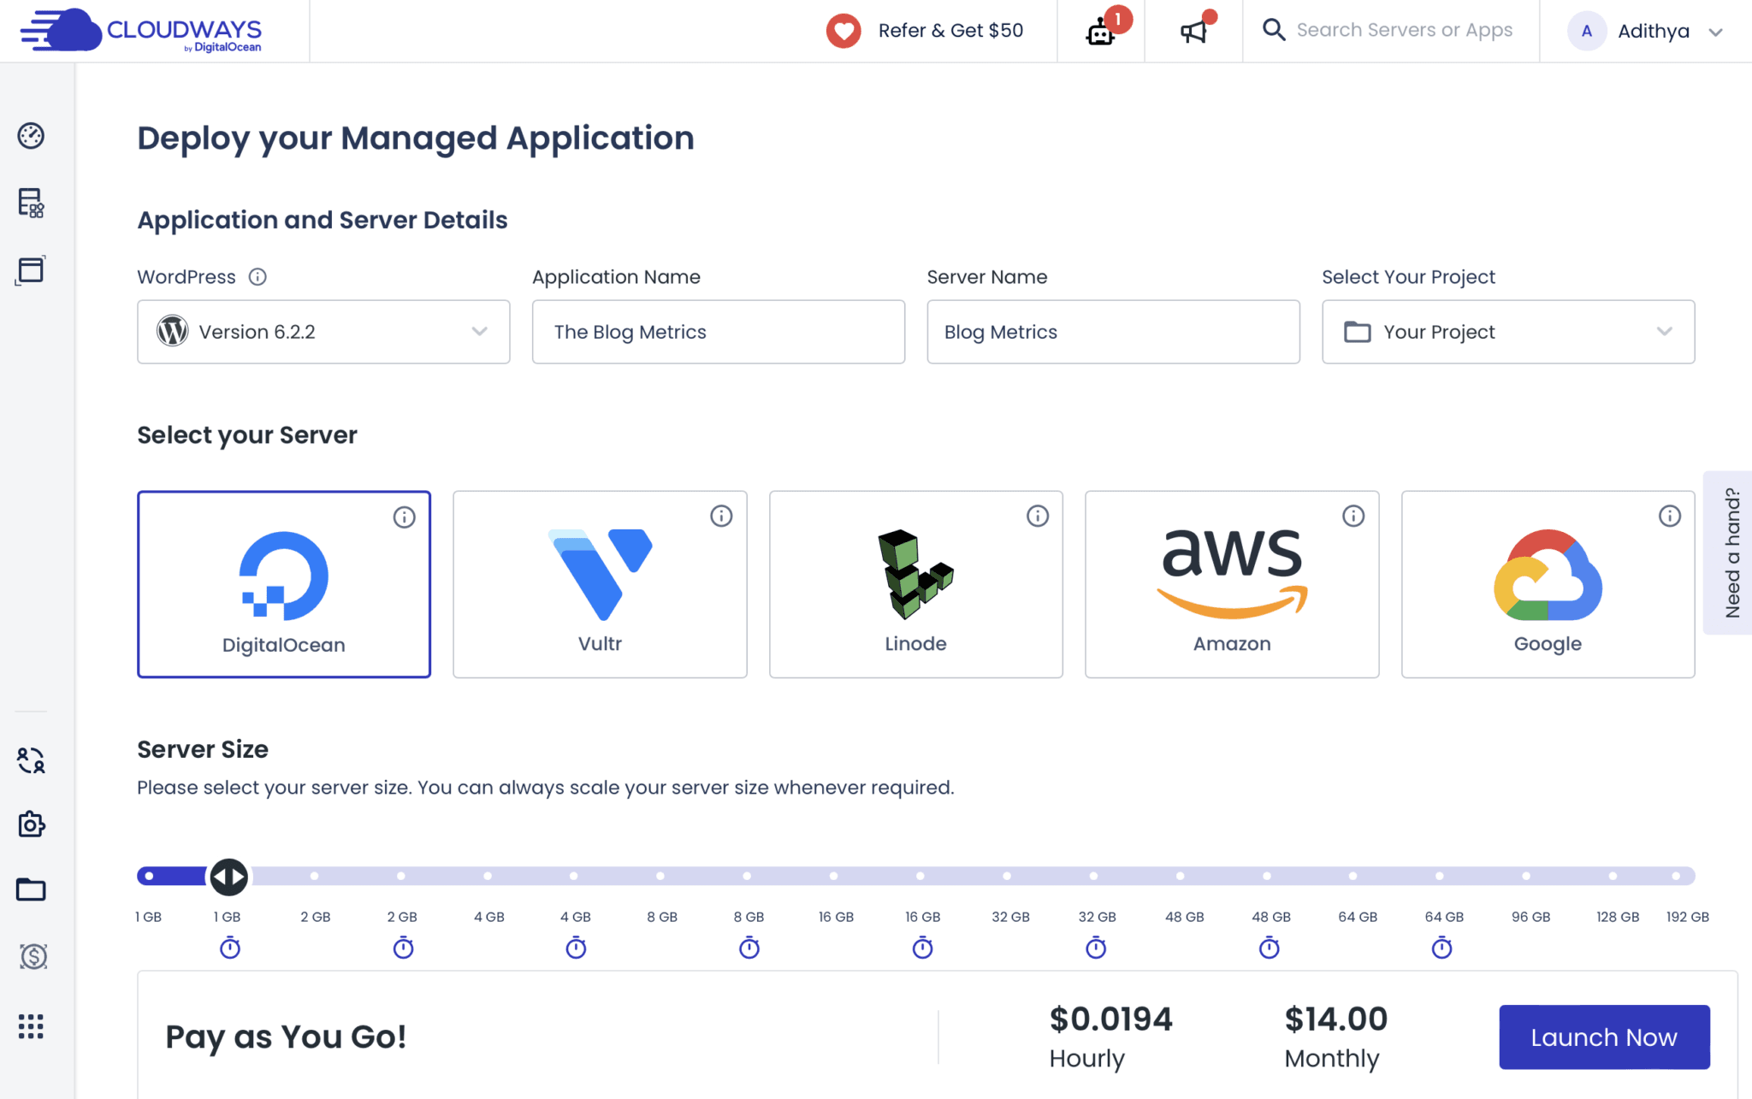Image resolution: width=1752 pixels, height=1099 pixels.
Task: Expand the Select Your Project dropdown
Action: (x=1507, y=332)
